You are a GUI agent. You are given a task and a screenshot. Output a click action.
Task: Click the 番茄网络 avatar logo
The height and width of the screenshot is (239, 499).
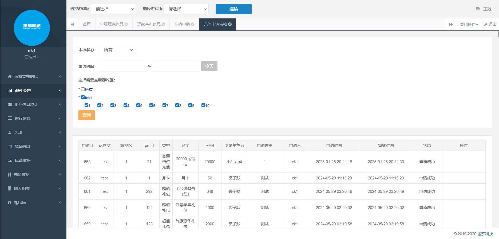pyautogui.click(x=32, y=28)
